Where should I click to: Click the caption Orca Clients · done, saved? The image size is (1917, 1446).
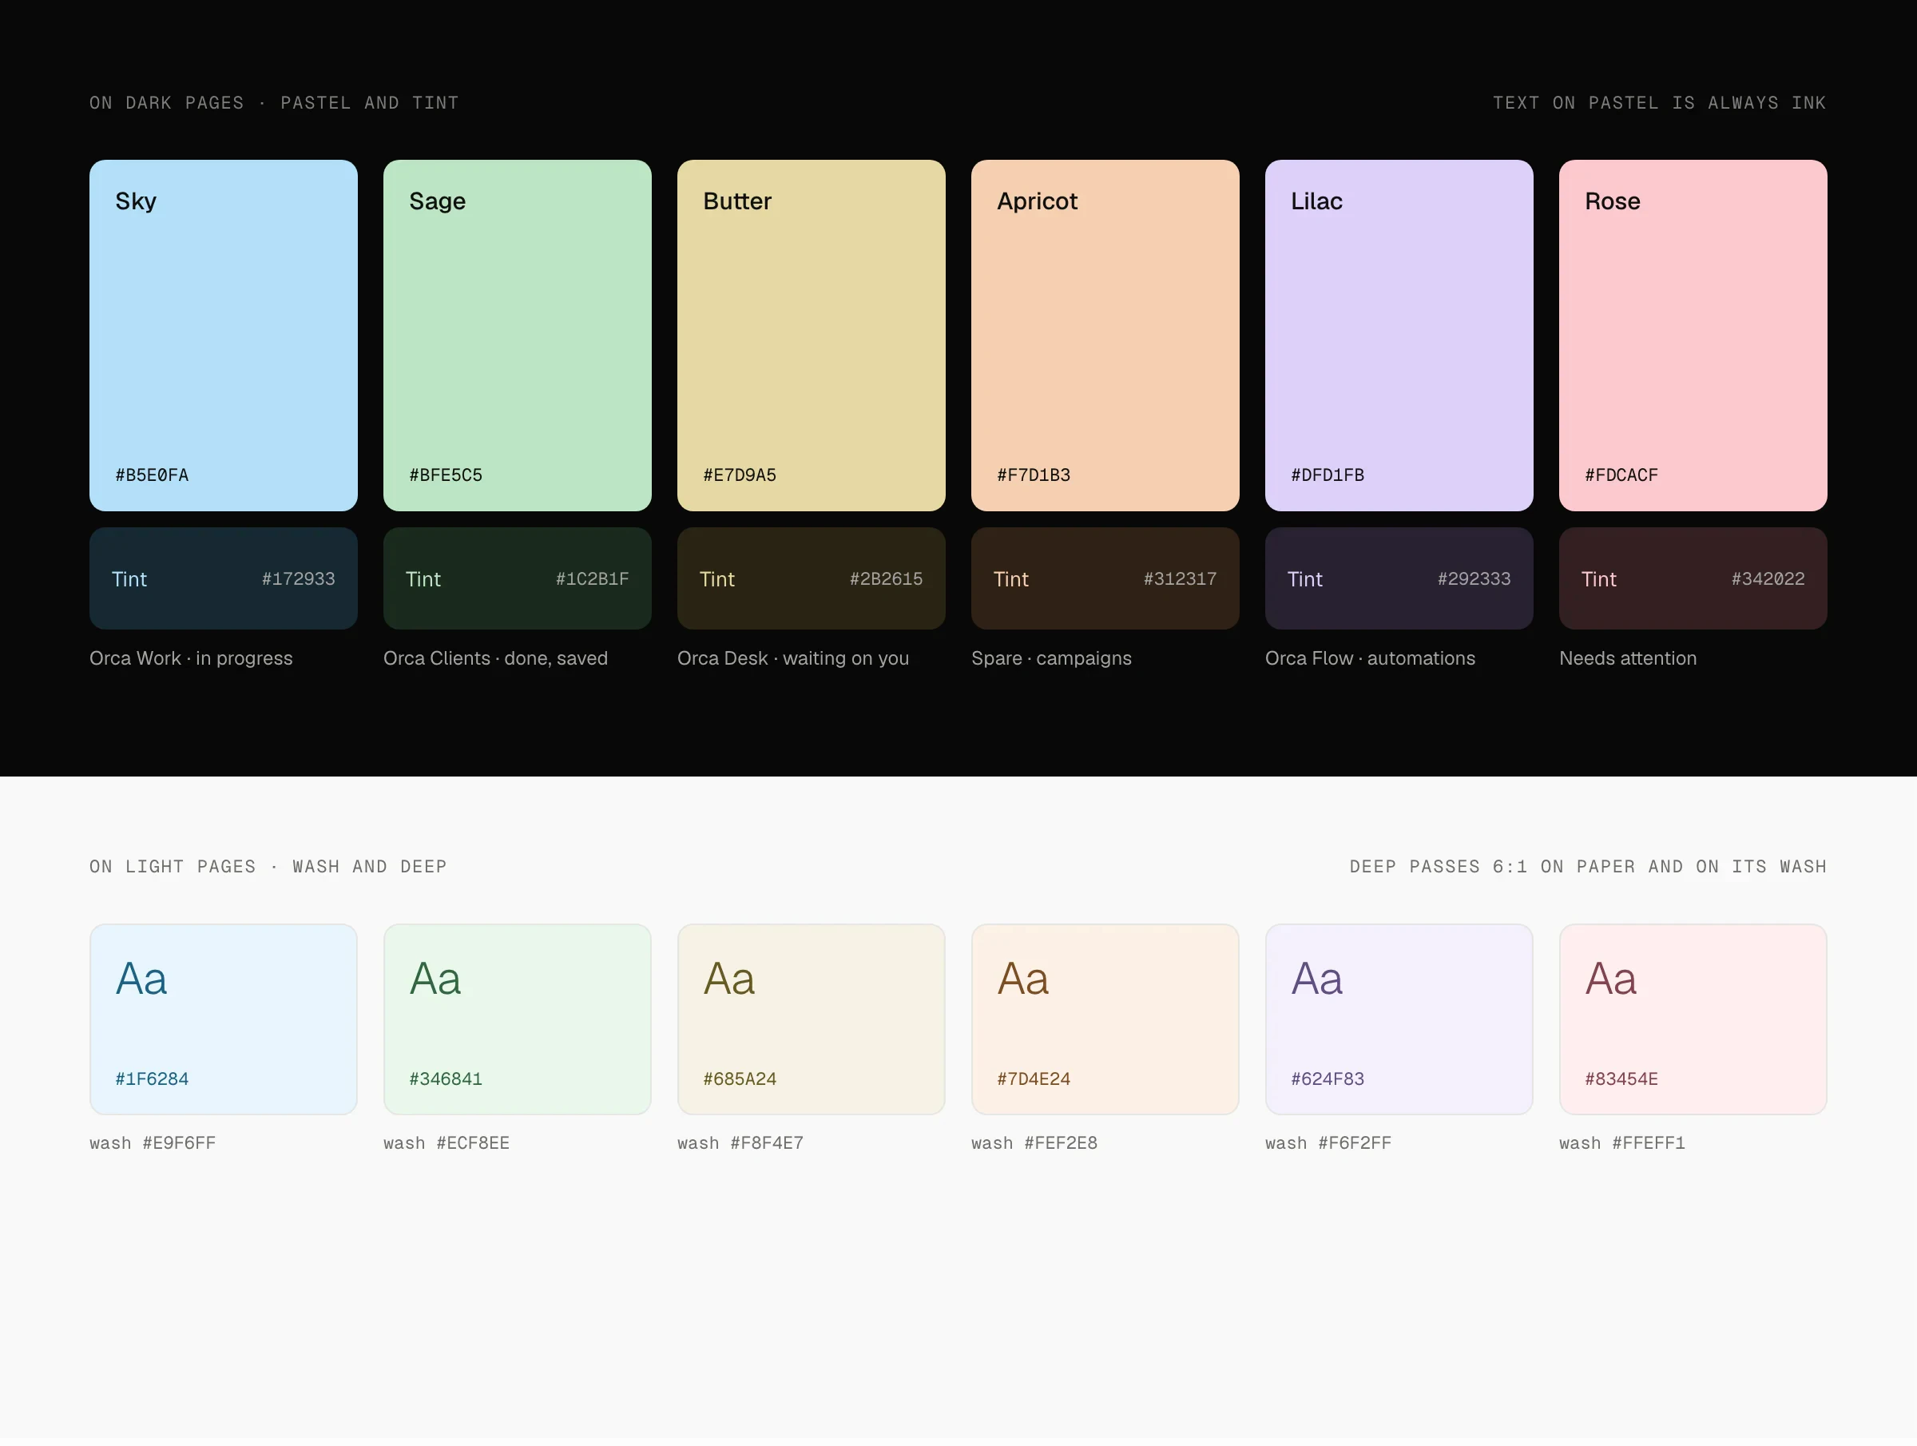[x=495, y=658]
